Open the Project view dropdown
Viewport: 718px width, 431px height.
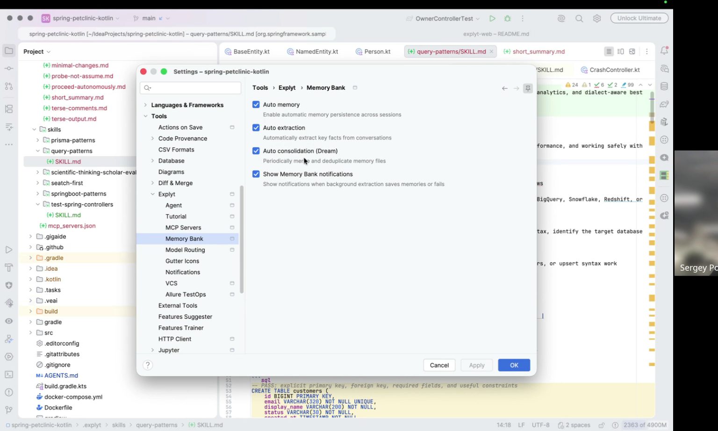point(37,51)
